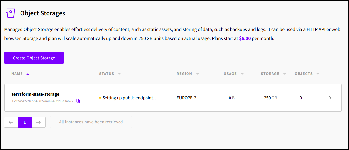349x150 pixels.
Task: Sort by the USAGE column arrow
Action: 242,74
